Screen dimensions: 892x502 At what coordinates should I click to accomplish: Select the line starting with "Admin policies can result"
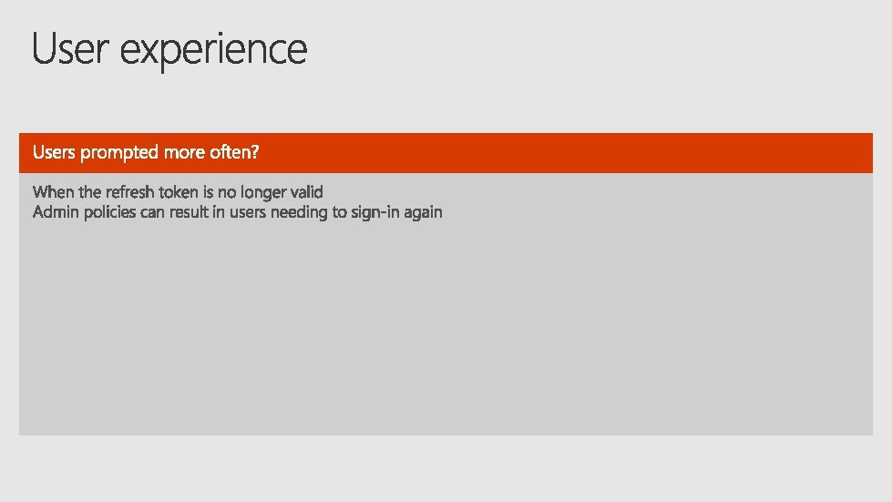pyautogui.click(x=237, y=212)
